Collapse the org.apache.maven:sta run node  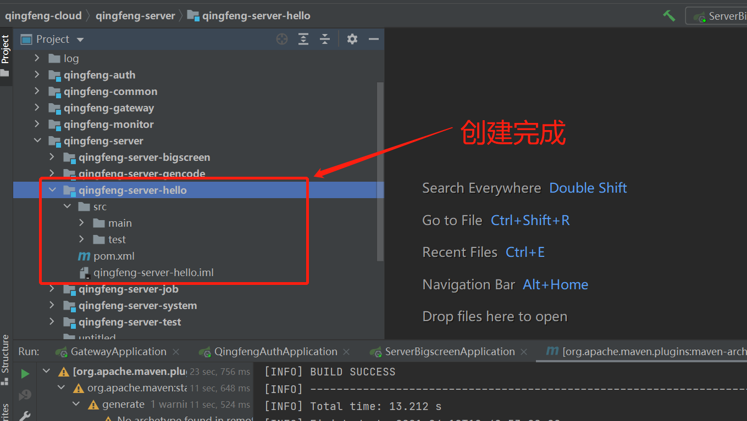coord(62,388)
